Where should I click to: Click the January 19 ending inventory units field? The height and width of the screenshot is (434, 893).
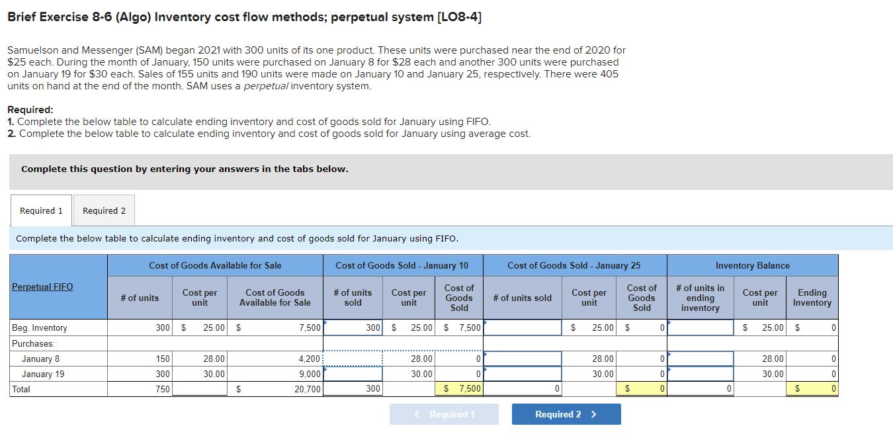[x=701, y=373]
